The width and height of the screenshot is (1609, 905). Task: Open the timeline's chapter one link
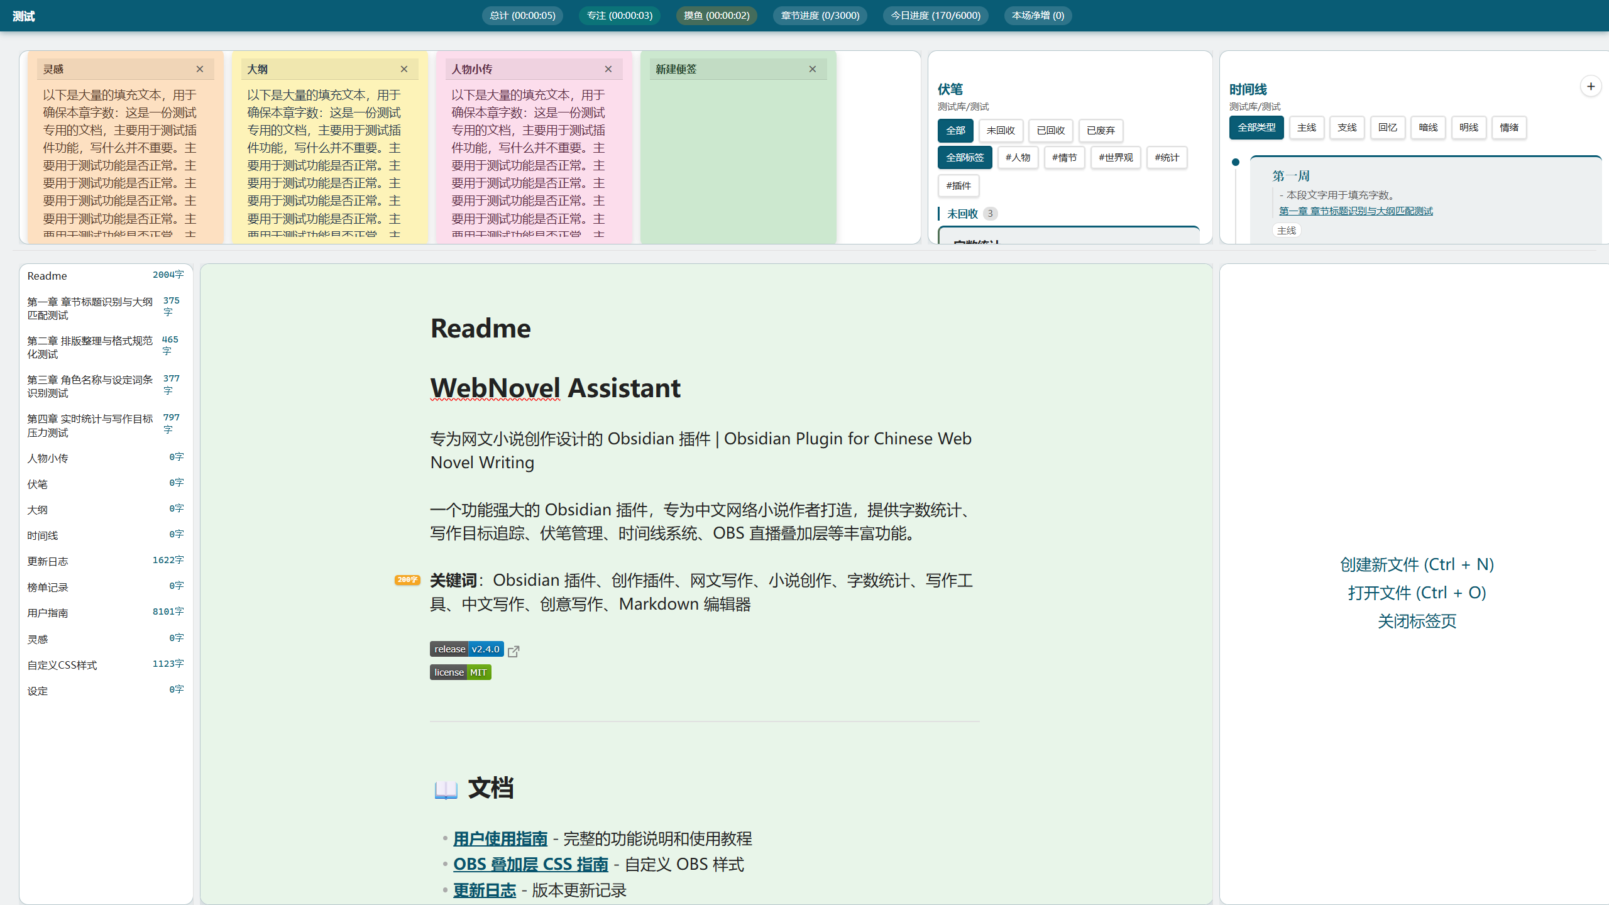pyautogui.click(x=1356, y=211)
